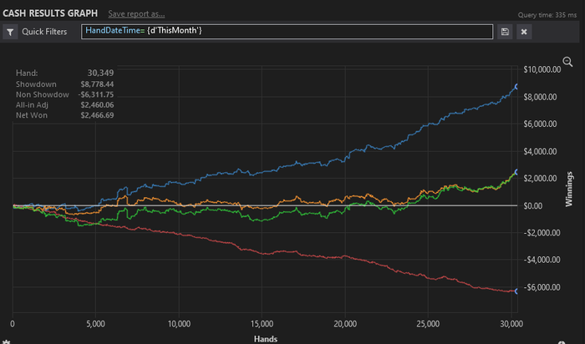Open the graph settings gear icon

(7, 341)
